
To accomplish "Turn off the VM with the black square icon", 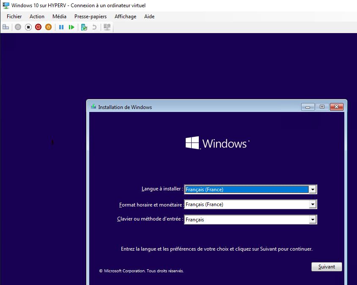I will pos(28,27).
